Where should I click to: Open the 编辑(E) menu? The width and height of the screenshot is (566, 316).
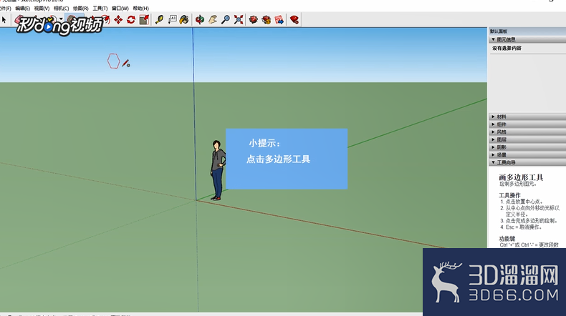[22, 9]
